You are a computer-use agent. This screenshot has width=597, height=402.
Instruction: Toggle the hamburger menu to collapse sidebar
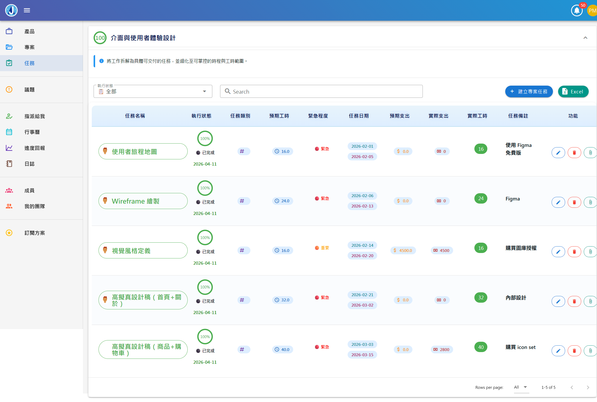27,10
